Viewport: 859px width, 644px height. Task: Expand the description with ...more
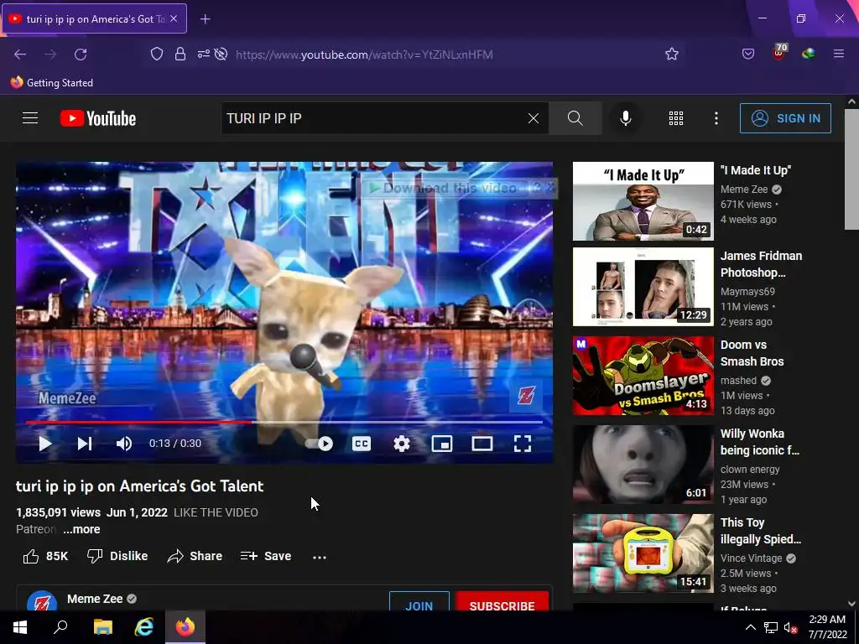tap(81, 530)
